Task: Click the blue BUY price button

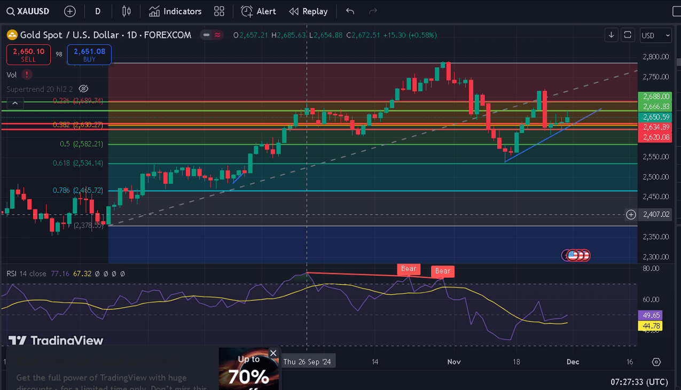Action: (x=89, y=54)
